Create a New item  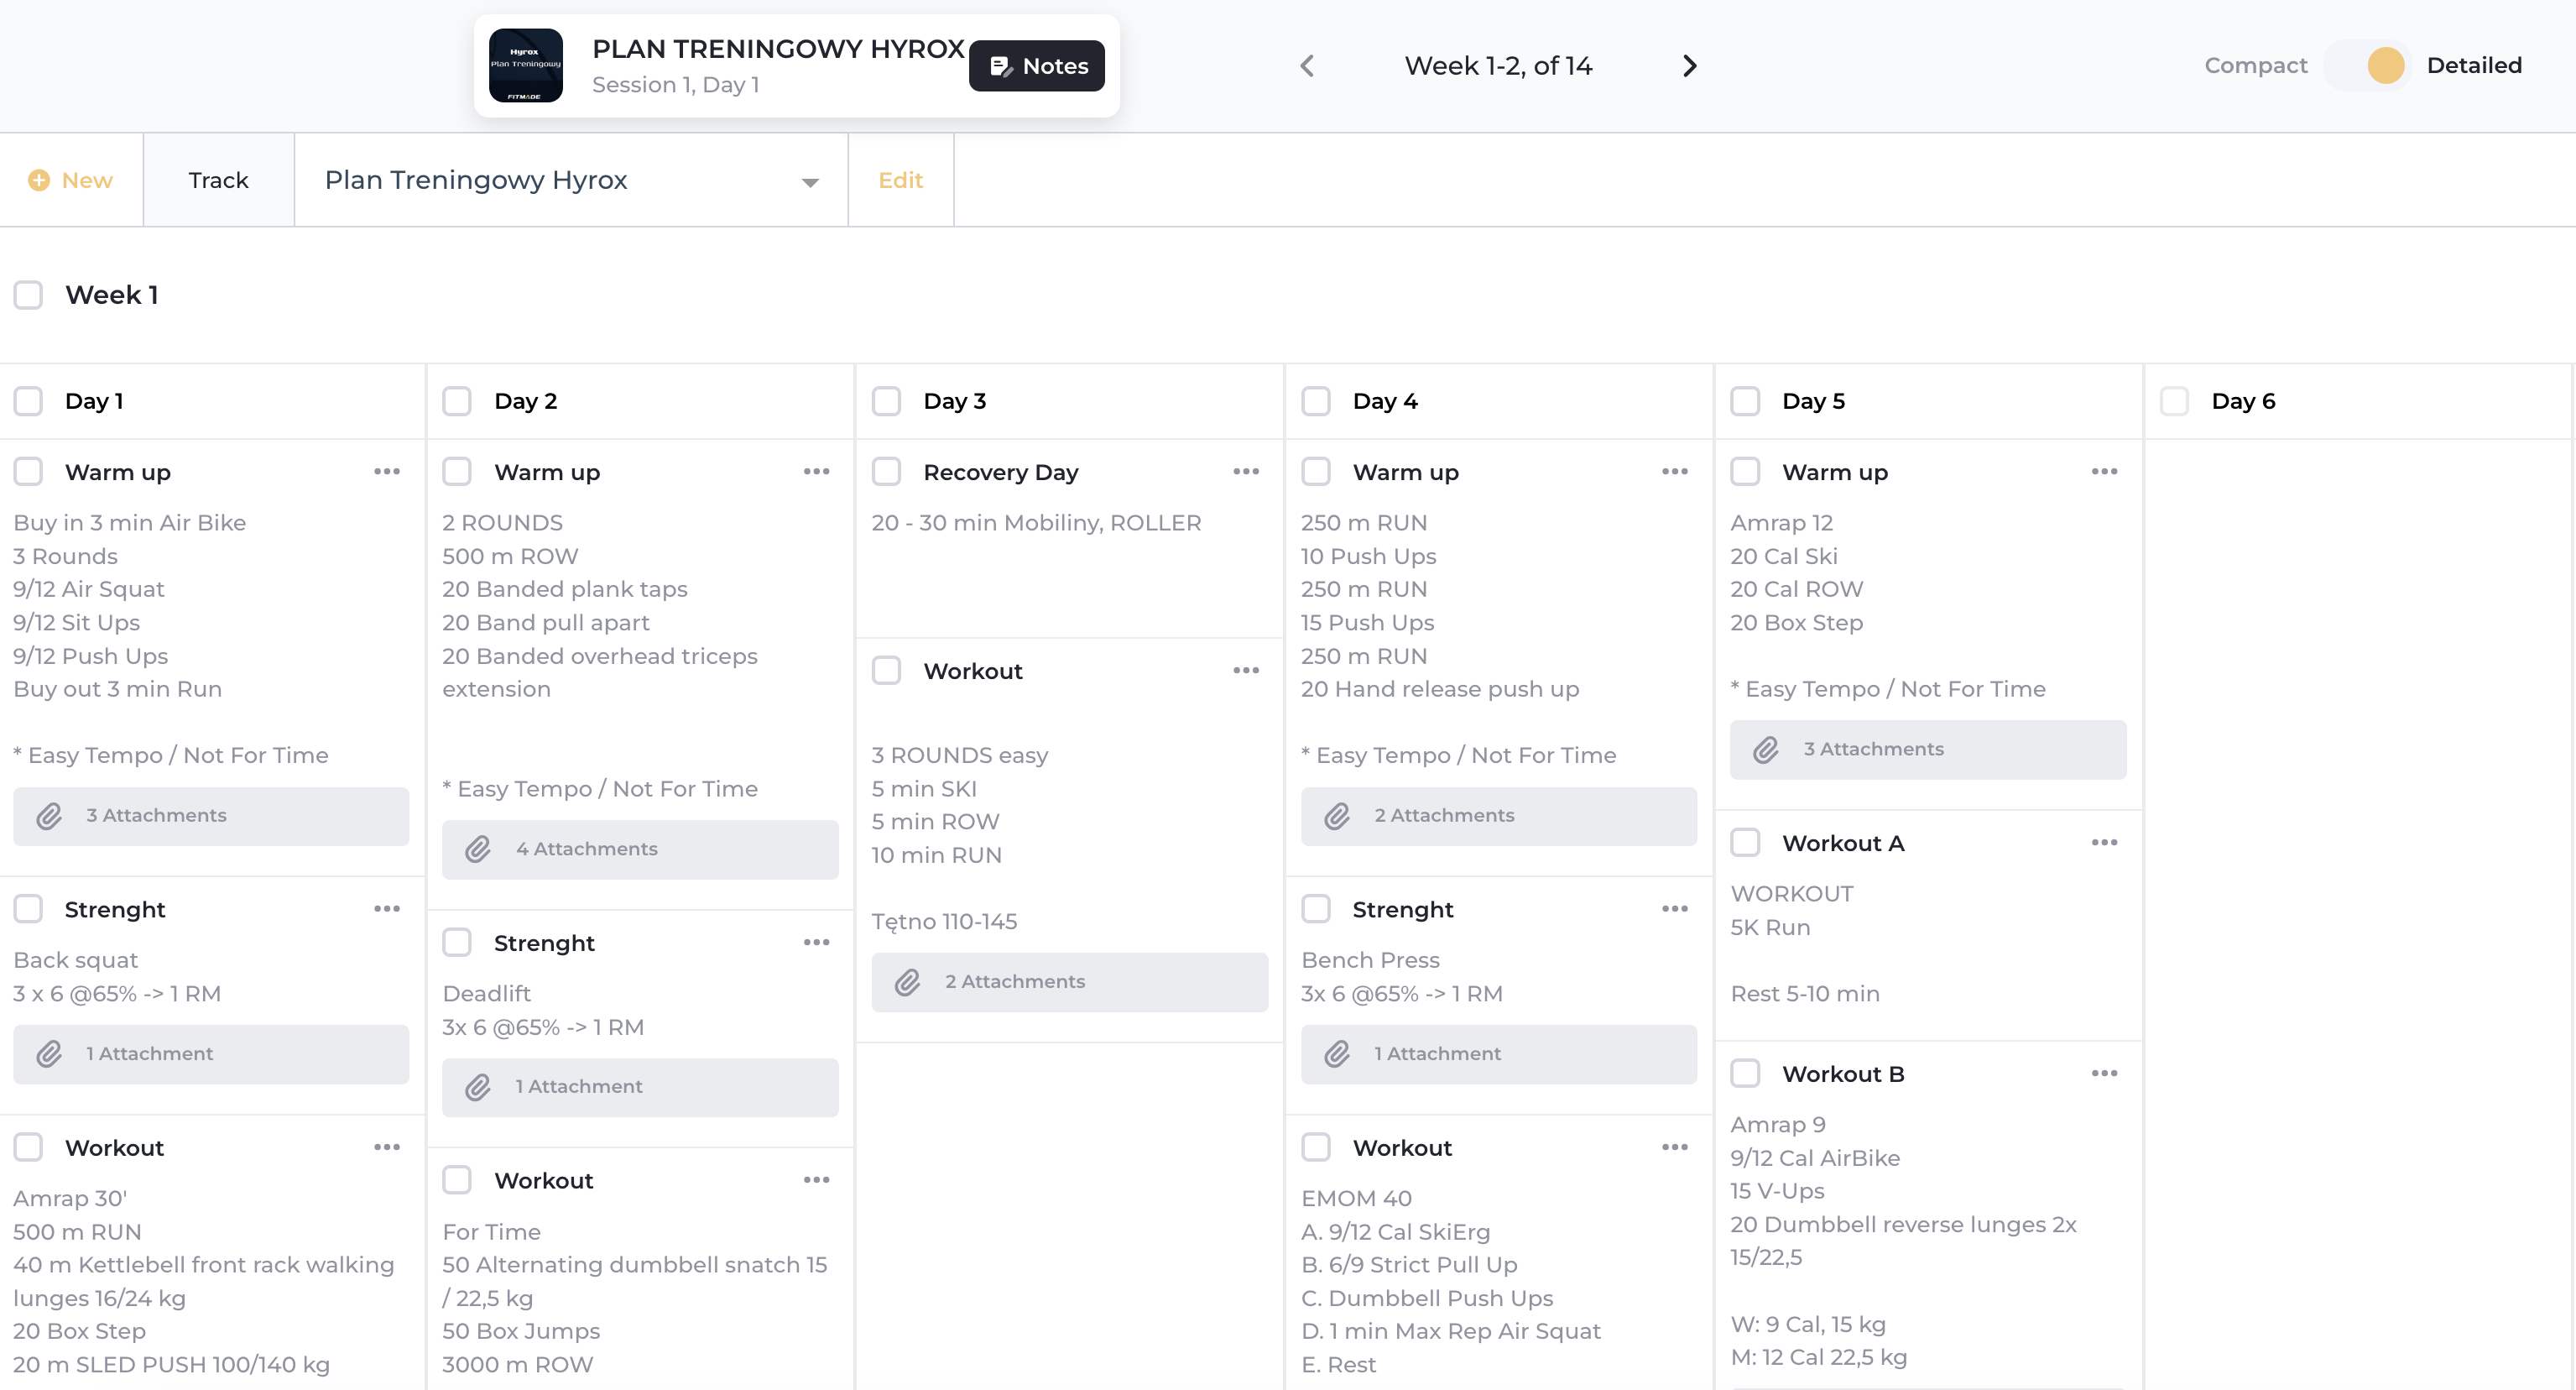pos(71,180)
